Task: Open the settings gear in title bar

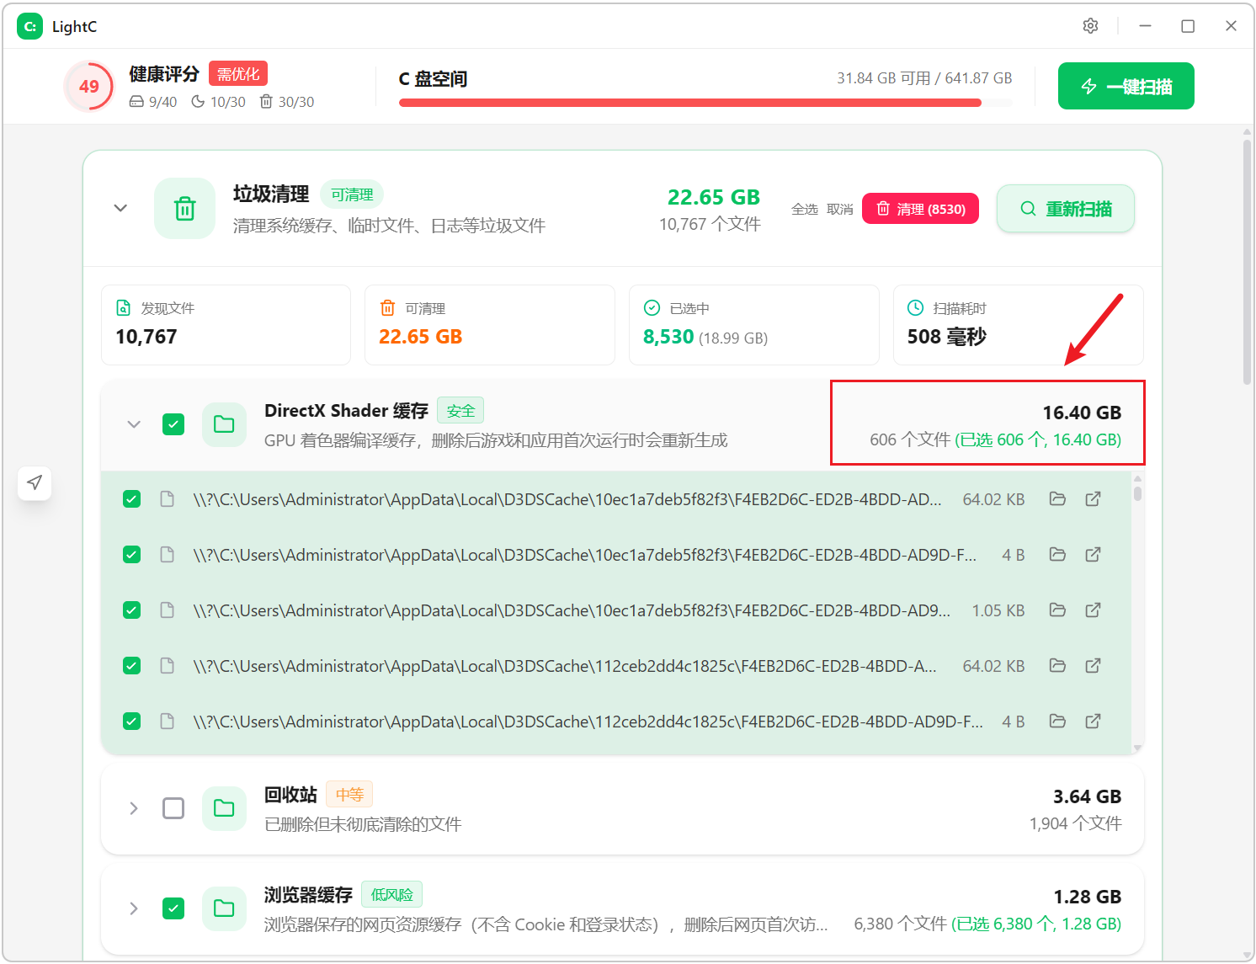Action: [x=1090, y=26]
